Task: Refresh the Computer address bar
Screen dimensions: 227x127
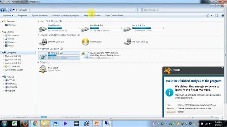Action: pos(139,10)
